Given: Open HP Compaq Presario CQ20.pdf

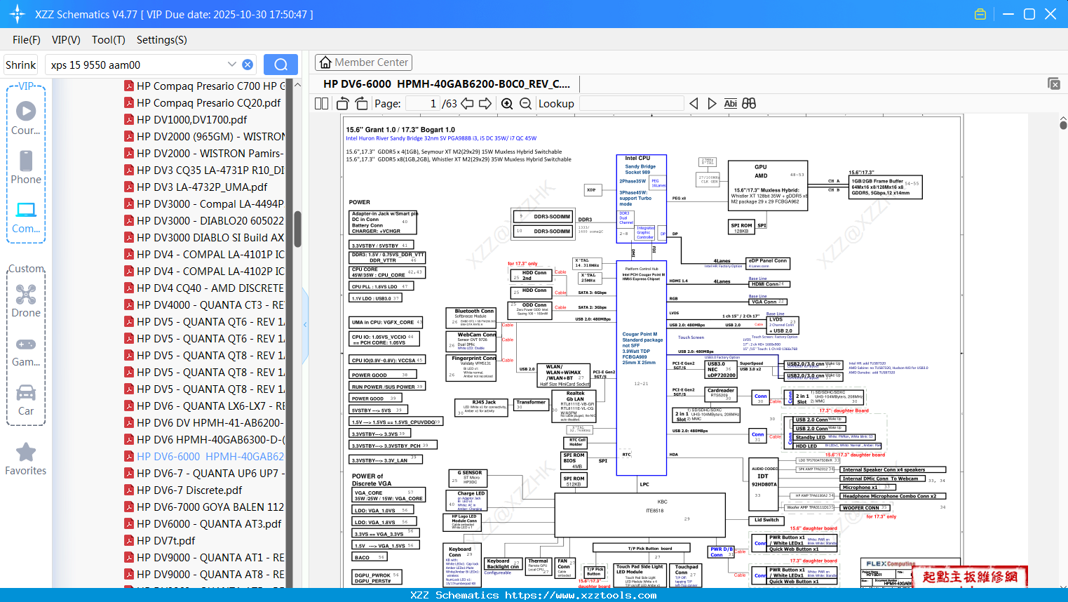Looking at the screenshot, I should [202, 103].
